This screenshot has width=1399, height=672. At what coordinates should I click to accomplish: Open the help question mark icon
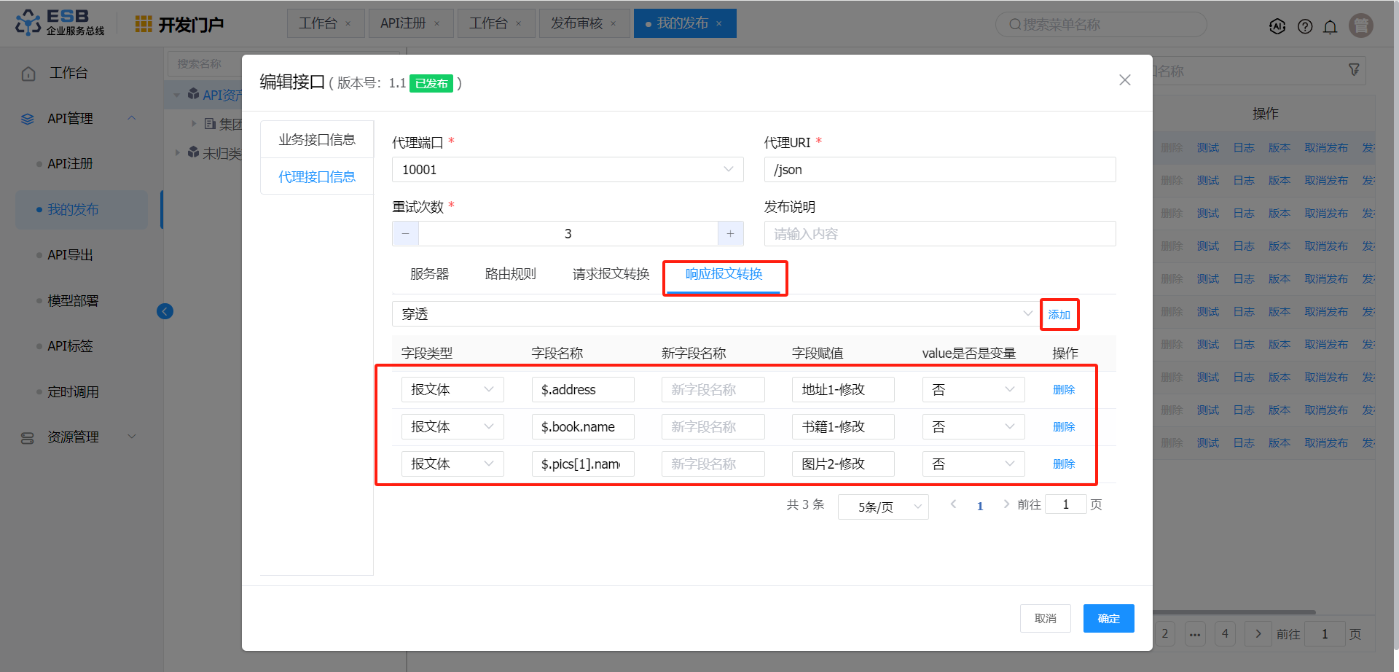[x=1305, y=26]
